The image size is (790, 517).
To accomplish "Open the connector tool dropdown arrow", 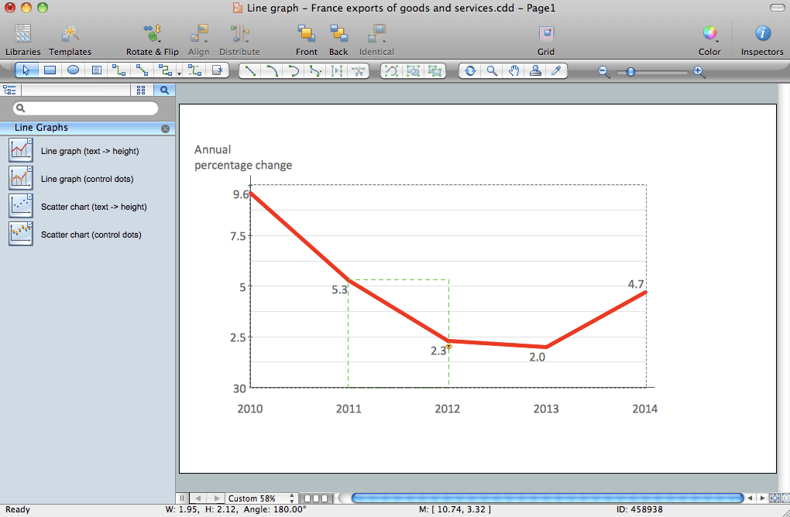I will (x=179, y=74).
